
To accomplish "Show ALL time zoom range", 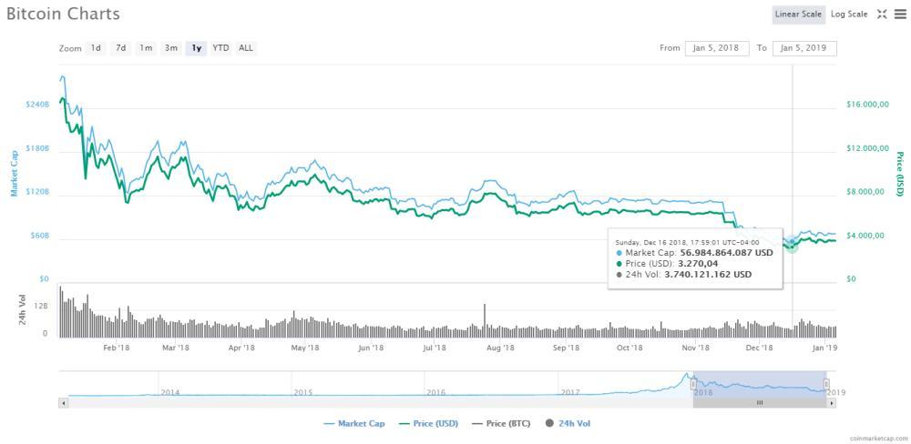I will [246, 48].
